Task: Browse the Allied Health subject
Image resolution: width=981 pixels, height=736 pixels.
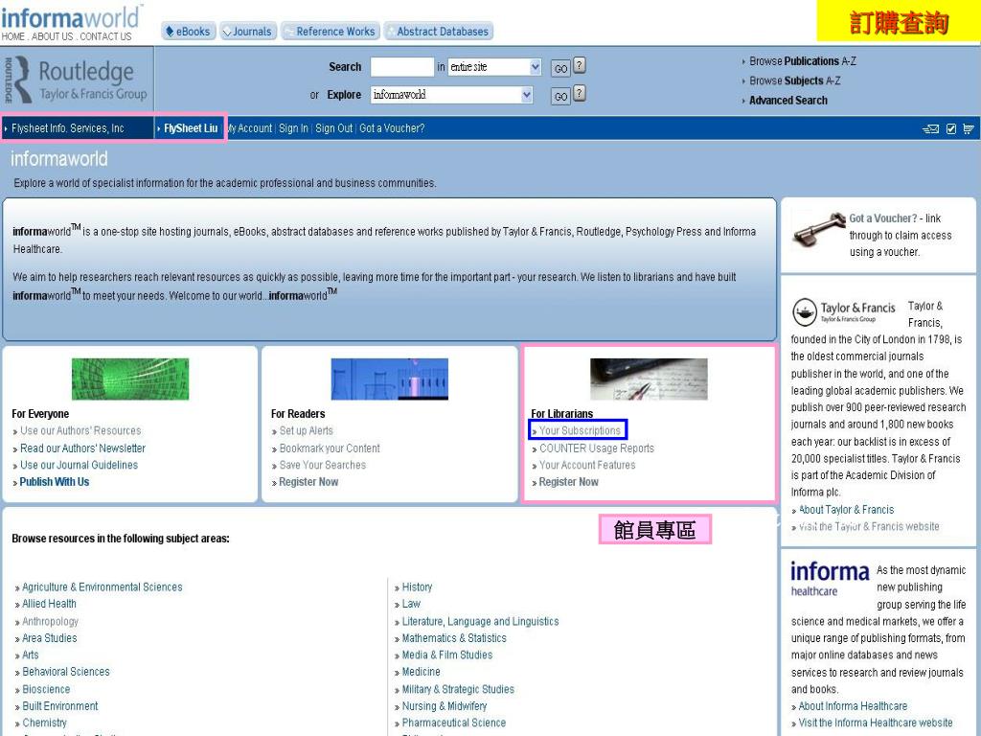Action: click(50, 604)
